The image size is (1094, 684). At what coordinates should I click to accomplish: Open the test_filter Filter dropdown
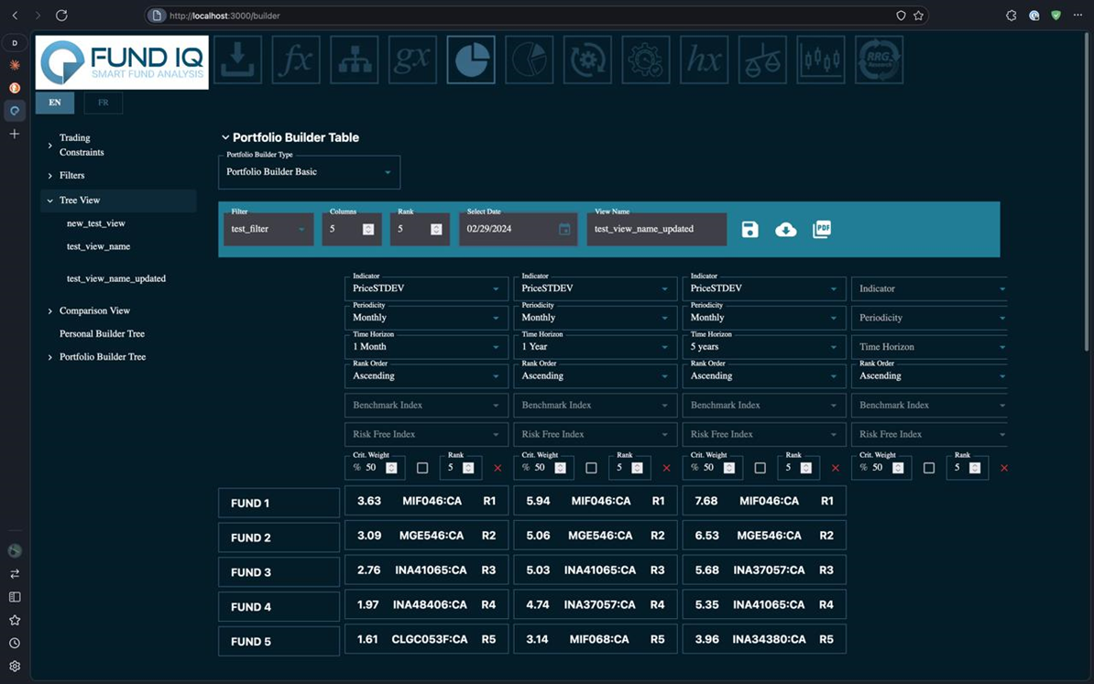(268, 229)
